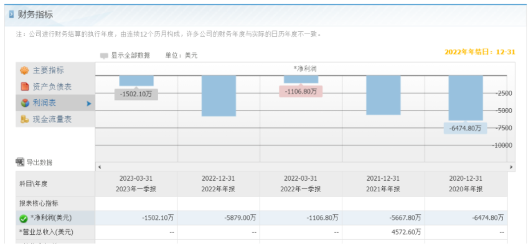
Task: Click the 主要指标 gear icon
Action: point(24,71)
